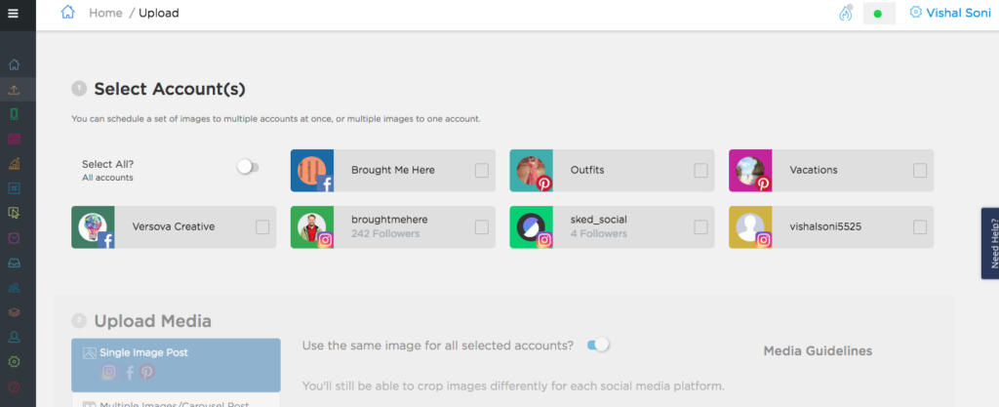Open settings gear next to Vishal Soni

pos(915,12)
